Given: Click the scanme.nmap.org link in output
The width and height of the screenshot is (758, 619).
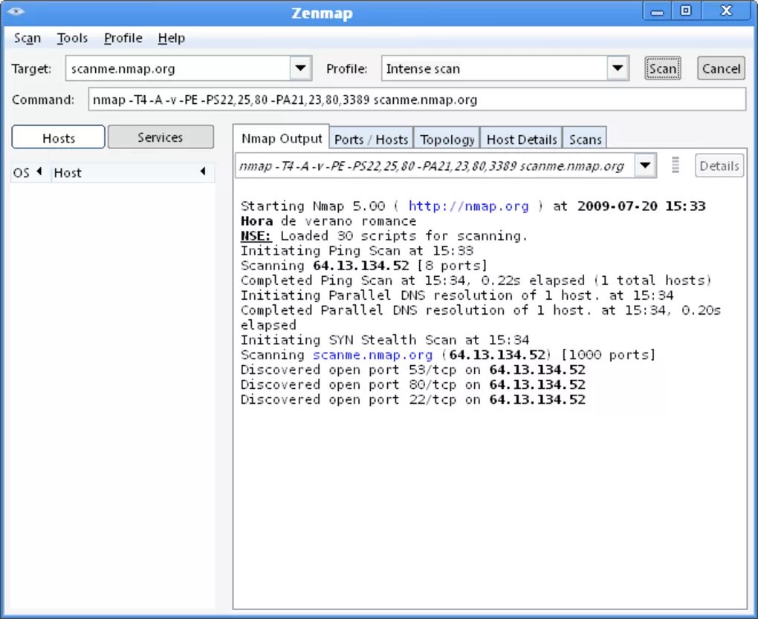Looking at the screenshot, I should pyautogui.click(x=373, y=355).
